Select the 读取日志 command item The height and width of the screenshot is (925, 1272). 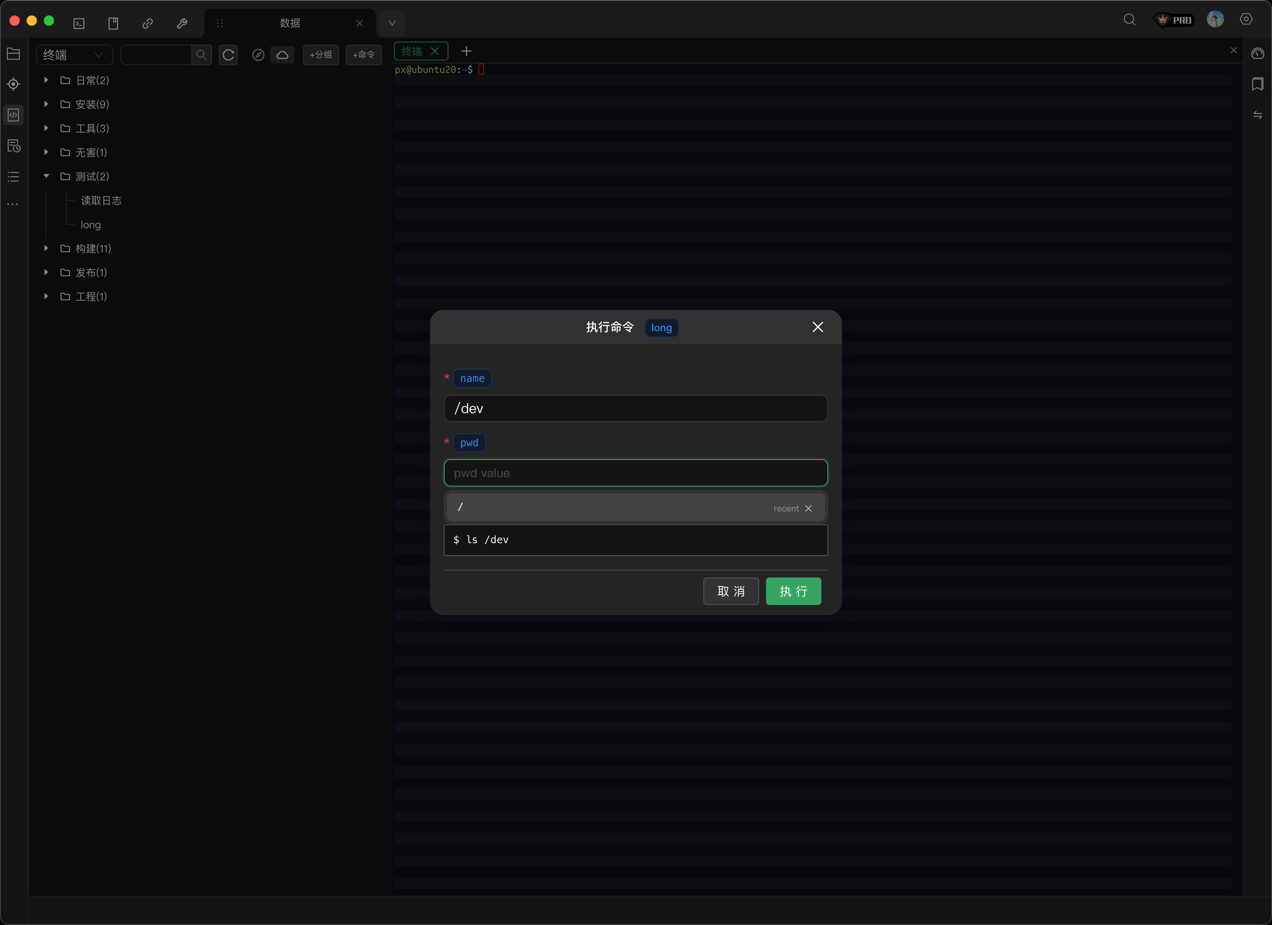click(x=101, y=201)
